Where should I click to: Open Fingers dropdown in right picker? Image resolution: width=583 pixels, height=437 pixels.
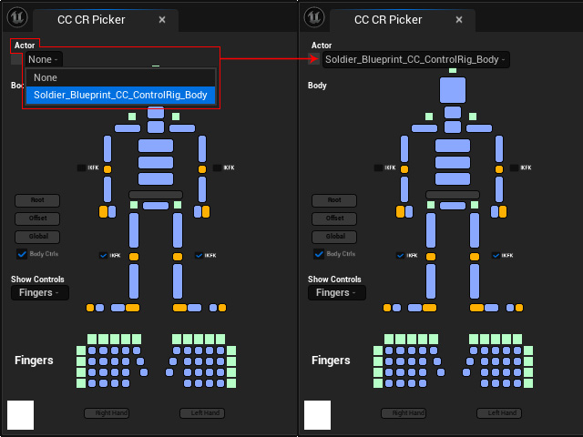336,293
